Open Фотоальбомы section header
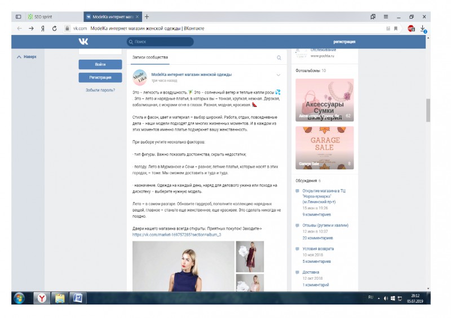The width and height of the screenshot is (451, 318). [311, 71]
